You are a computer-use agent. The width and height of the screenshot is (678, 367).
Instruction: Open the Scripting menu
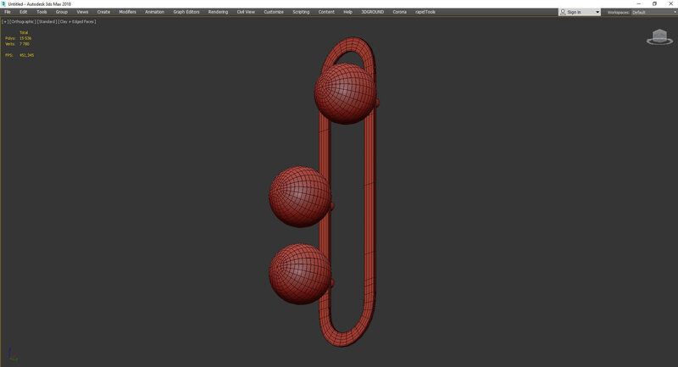pyautogui.click(x=301, y=12)
